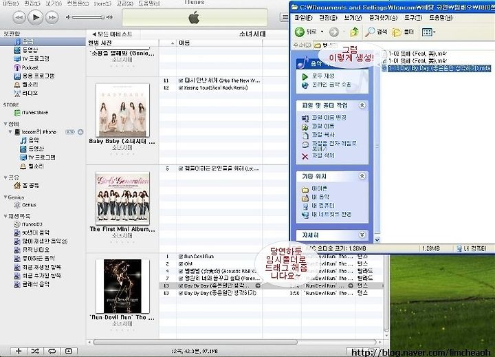Click the iTunes play button
The width and height of the screenshot is (495, 357).
35,17
